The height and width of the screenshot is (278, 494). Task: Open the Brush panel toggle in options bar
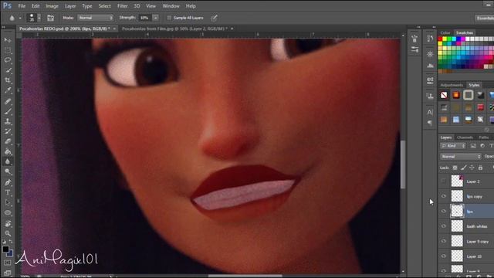click(x=50, y=18)
